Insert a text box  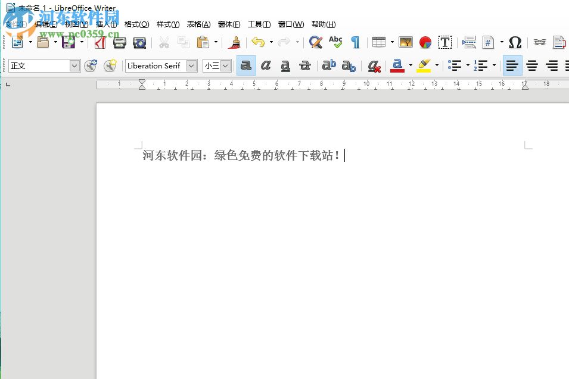[x=444, y=42]
